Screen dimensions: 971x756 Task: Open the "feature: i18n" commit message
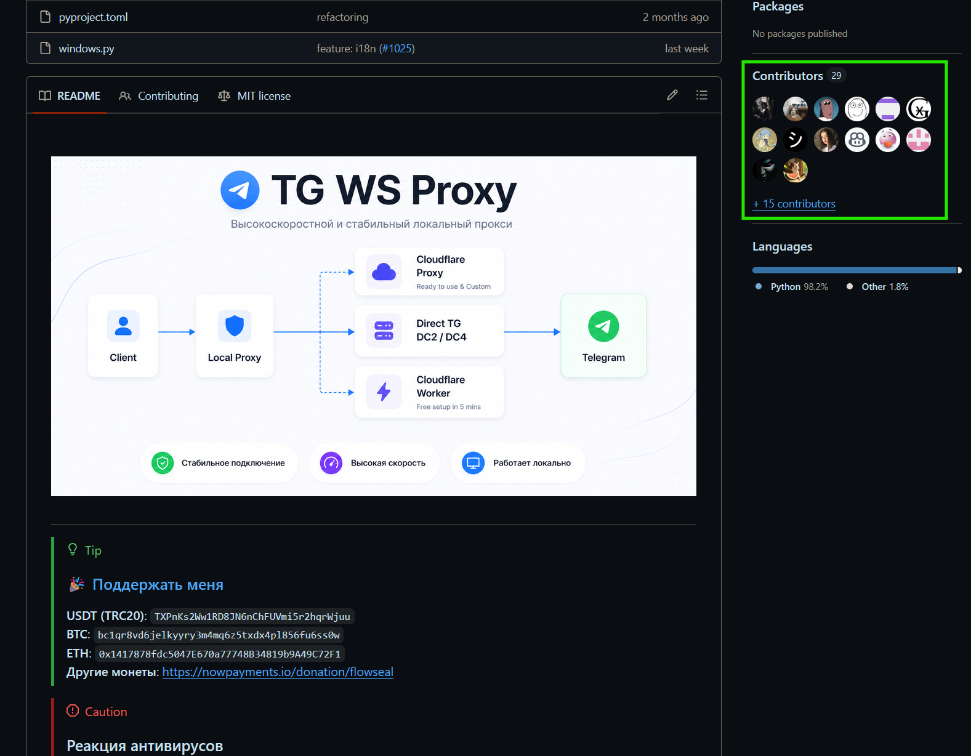tap(346, 49)
